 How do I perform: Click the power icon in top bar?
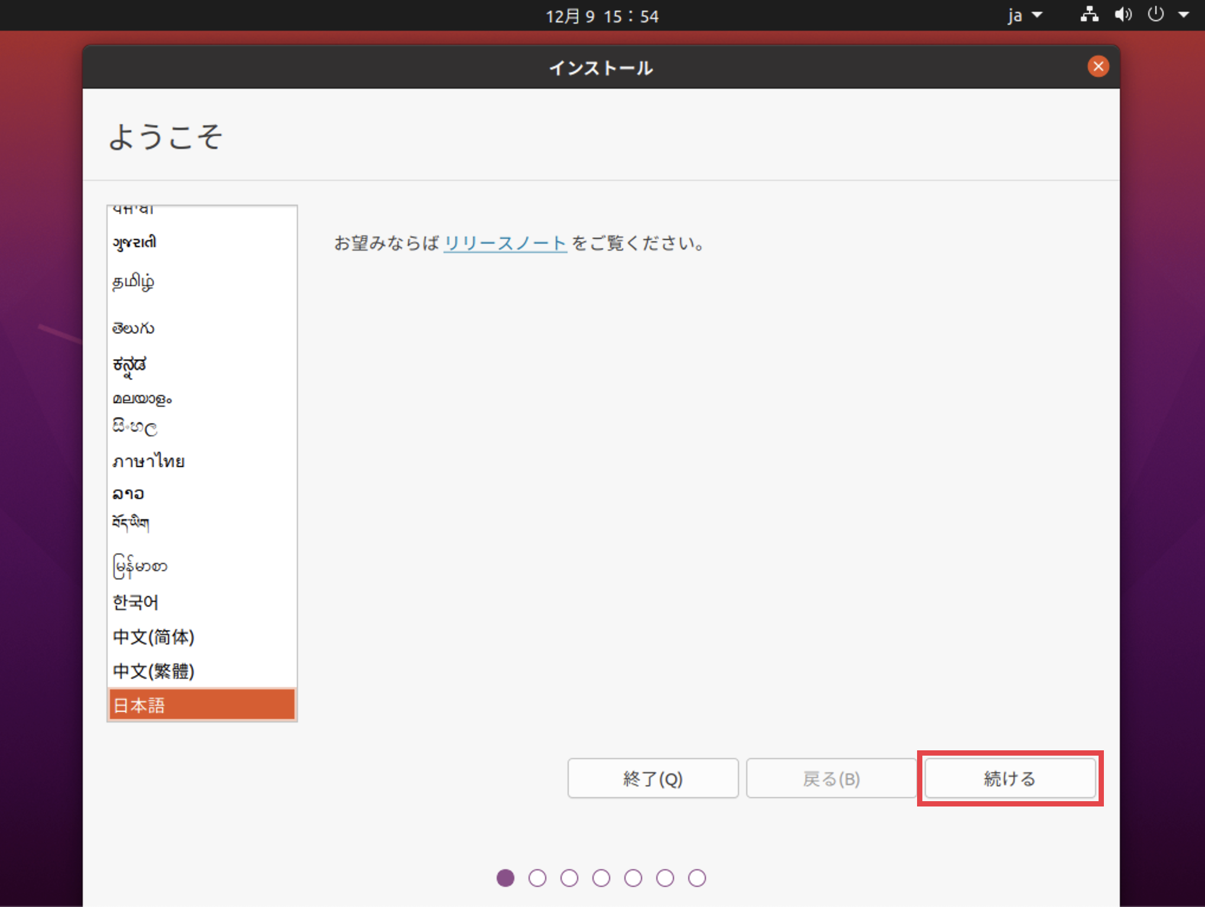click(x=1155, y=15)
